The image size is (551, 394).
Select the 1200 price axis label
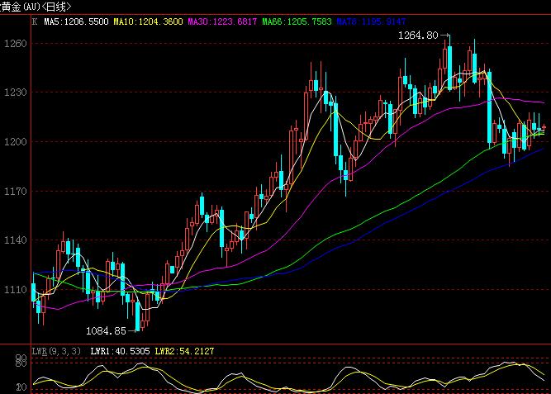(14, 142)
